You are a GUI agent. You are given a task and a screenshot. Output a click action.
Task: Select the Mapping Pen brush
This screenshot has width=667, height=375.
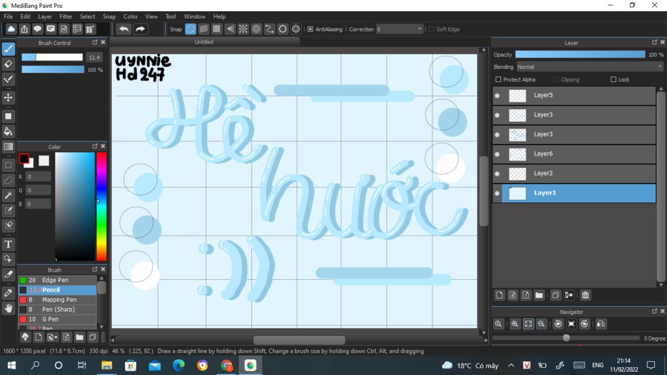pos(57,299)
